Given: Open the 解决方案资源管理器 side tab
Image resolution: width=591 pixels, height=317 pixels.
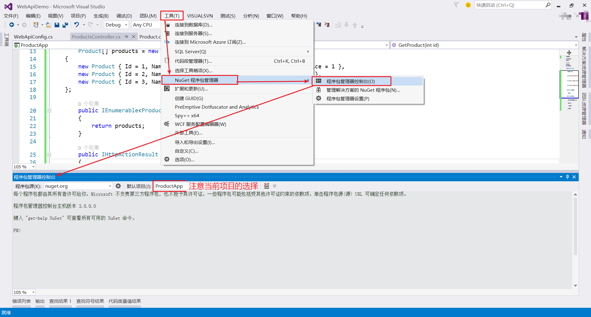Looking at the screenshot, I should tap(584, 67).
